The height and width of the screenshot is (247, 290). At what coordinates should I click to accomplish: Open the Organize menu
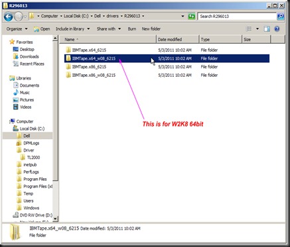point(17,29)
